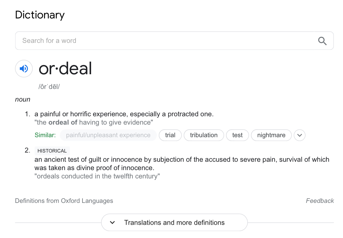The height and width of the screenshot is (238, 343).
Task: Click example "ordeals conducted in the twelfth century"
Action: point(97,176)
